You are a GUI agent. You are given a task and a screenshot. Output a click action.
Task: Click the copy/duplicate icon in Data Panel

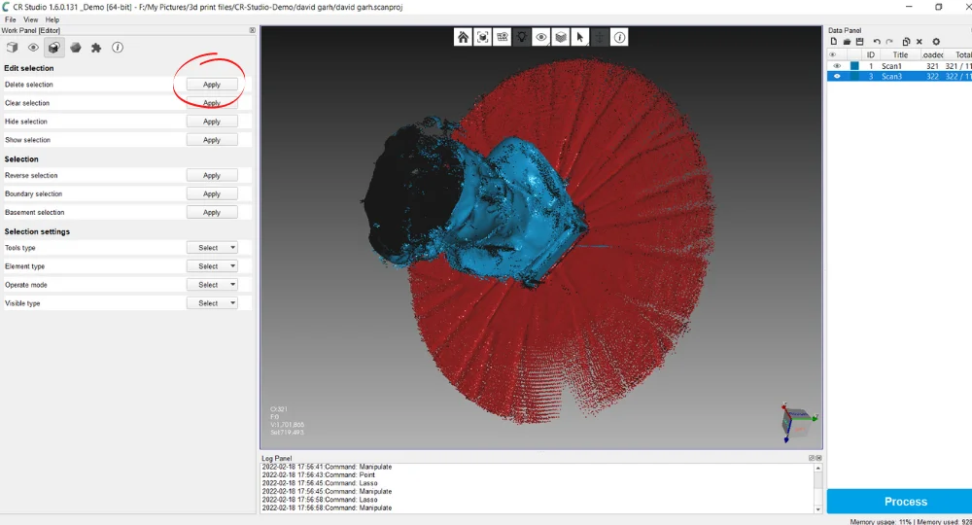point(906,42)
